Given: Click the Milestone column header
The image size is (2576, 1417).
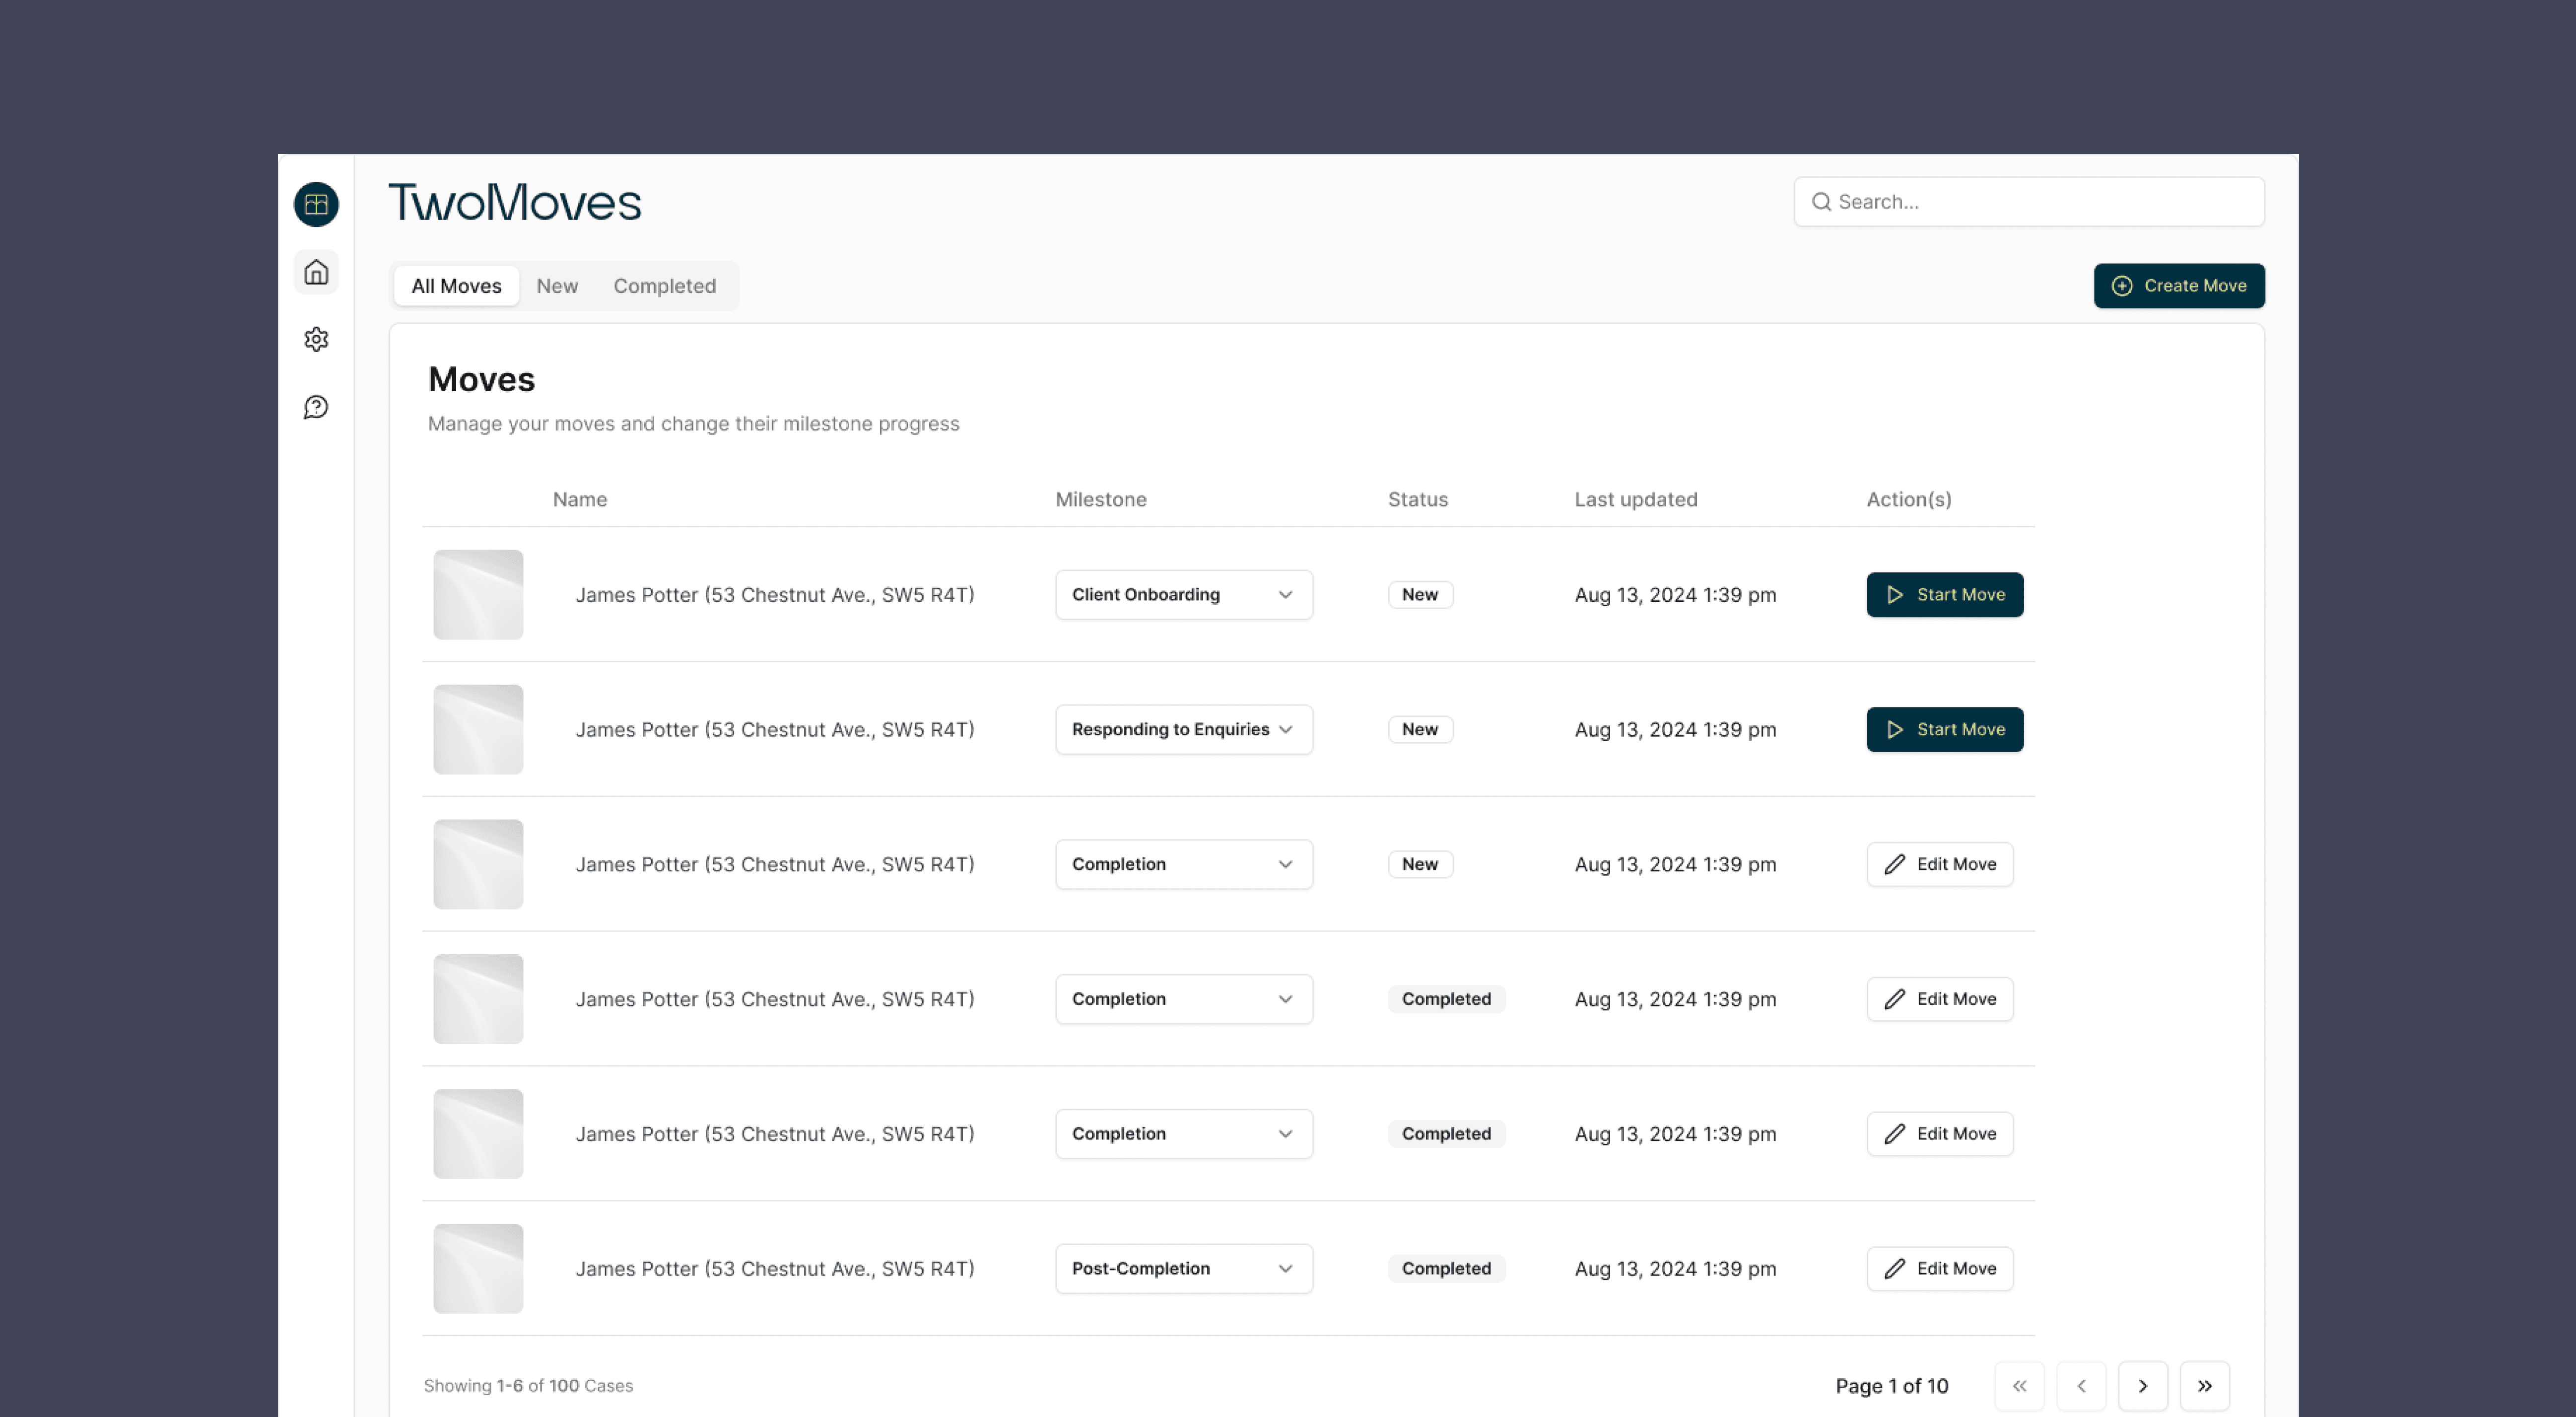Looking at the screenshot, I should [x=1101, y=499].
